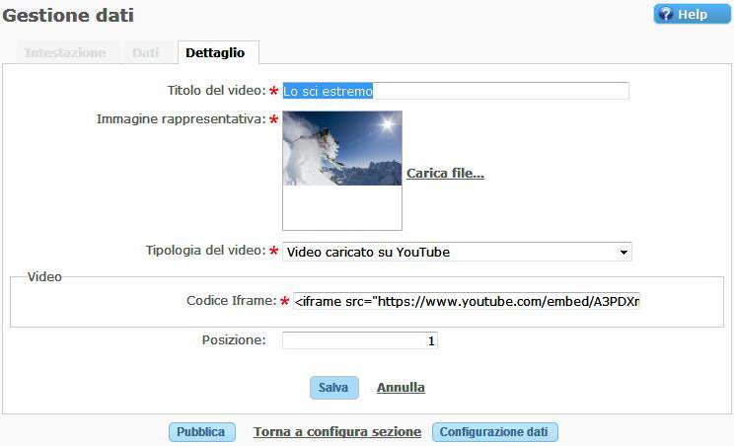Image resolution: width=734 pixels, height=446 pixels.
Task: Expand the Tipologia del video dropdown
Action: pyautogui.click(x=457, y=252)
